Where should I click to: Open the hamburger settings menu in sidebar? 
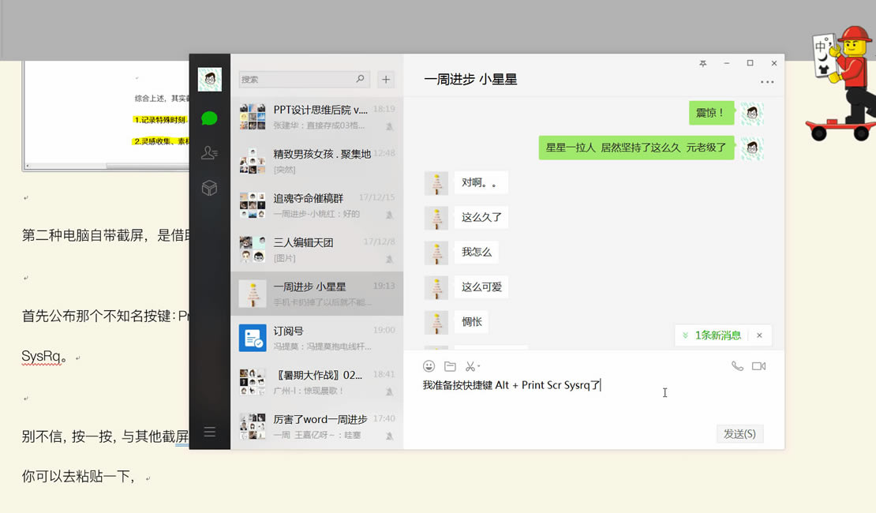tap(209, 432)
